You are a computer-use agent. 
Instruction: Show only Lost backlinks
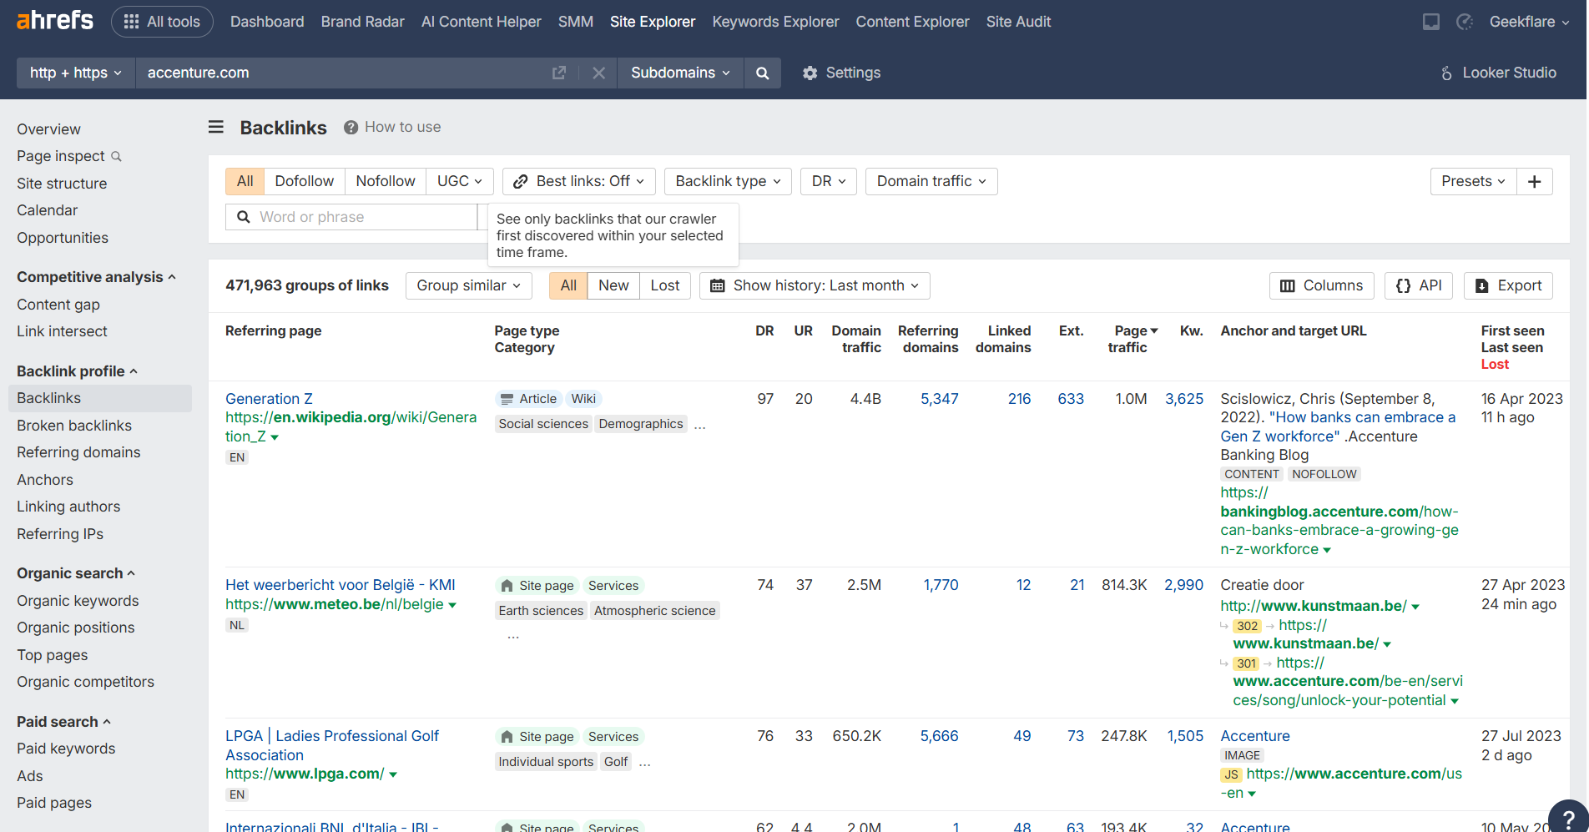click(x=665, y=285)
